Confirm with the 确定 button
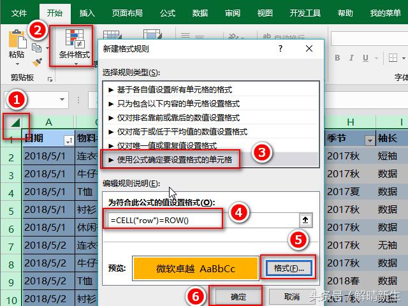 [238, 296]
